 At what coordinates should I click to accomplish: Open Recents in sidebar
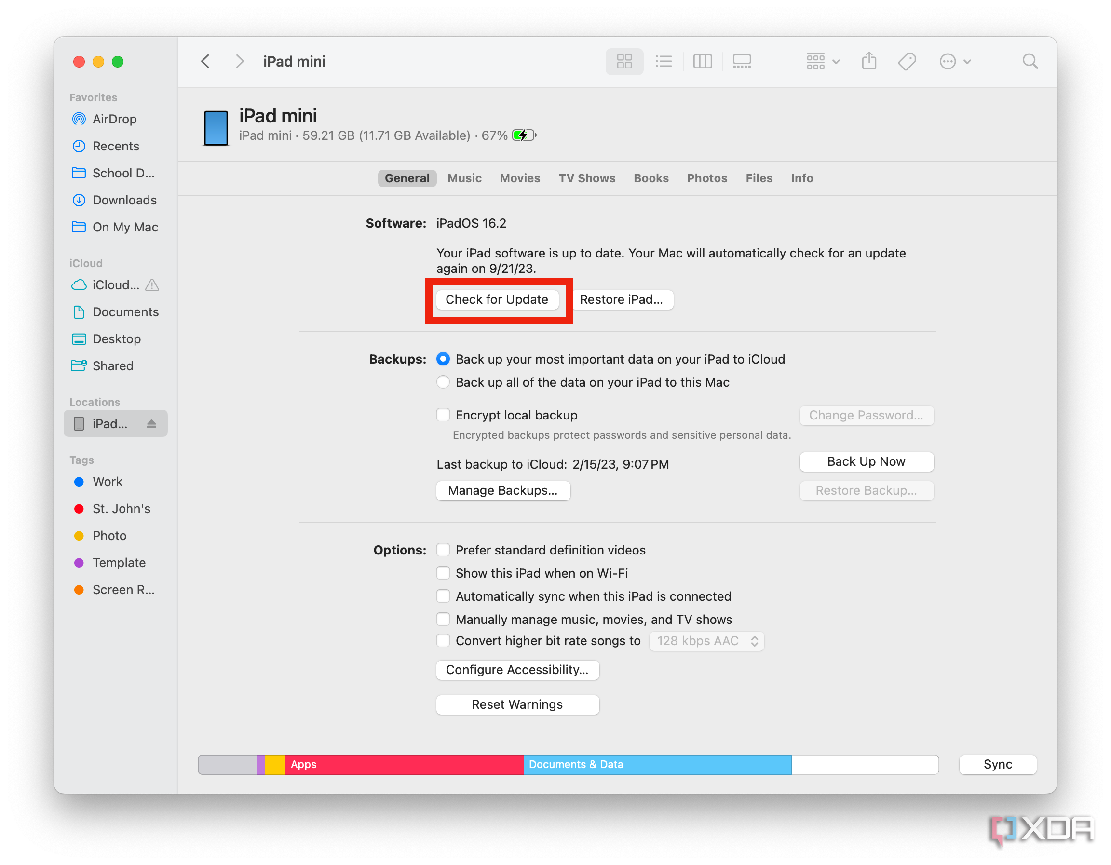pyautogui.click(x=115, y=146)
